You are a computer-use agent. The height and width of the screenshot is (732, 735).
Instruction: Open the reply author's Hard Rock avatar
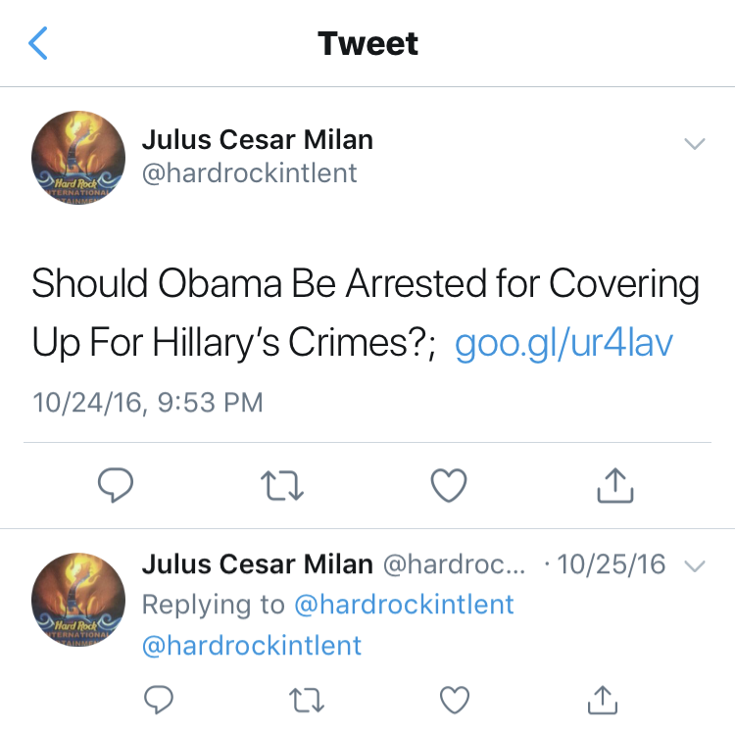pos(78,600)
